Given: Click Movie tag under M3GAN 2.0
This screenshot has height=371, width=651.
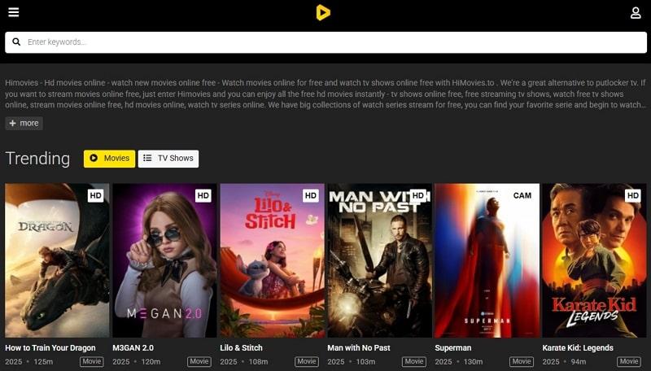Looking at the screenshot, I should pyautogui.click(x=199, y=361).
